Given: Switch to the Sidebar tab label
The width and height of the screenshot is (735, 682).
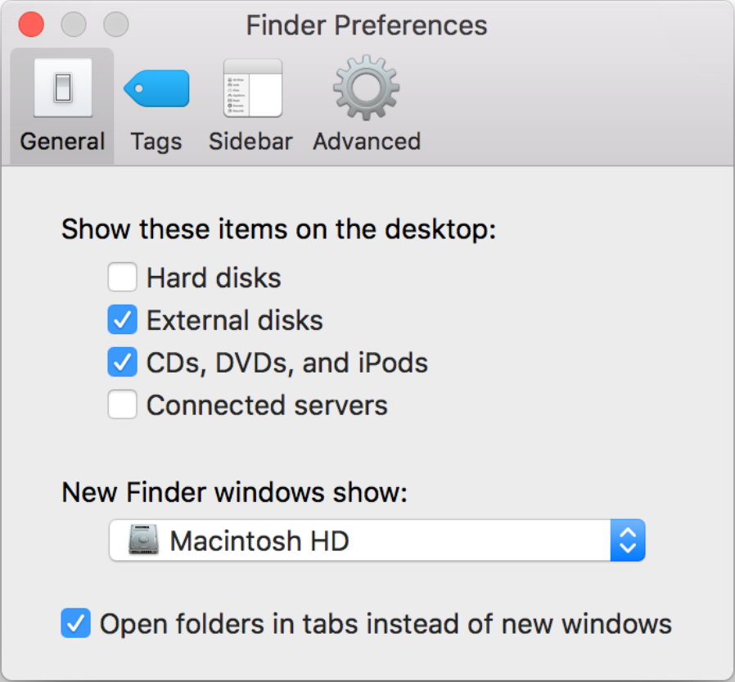Looking at the screenshot, I should [x=250, y=142].
